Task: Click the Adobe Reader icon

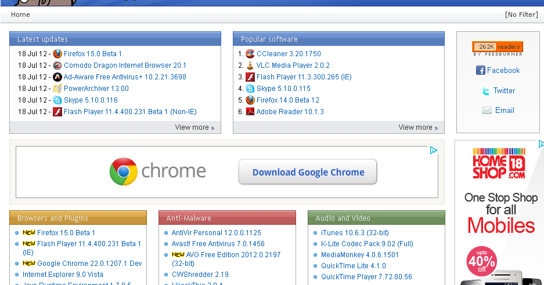Action: click(250, 111)
